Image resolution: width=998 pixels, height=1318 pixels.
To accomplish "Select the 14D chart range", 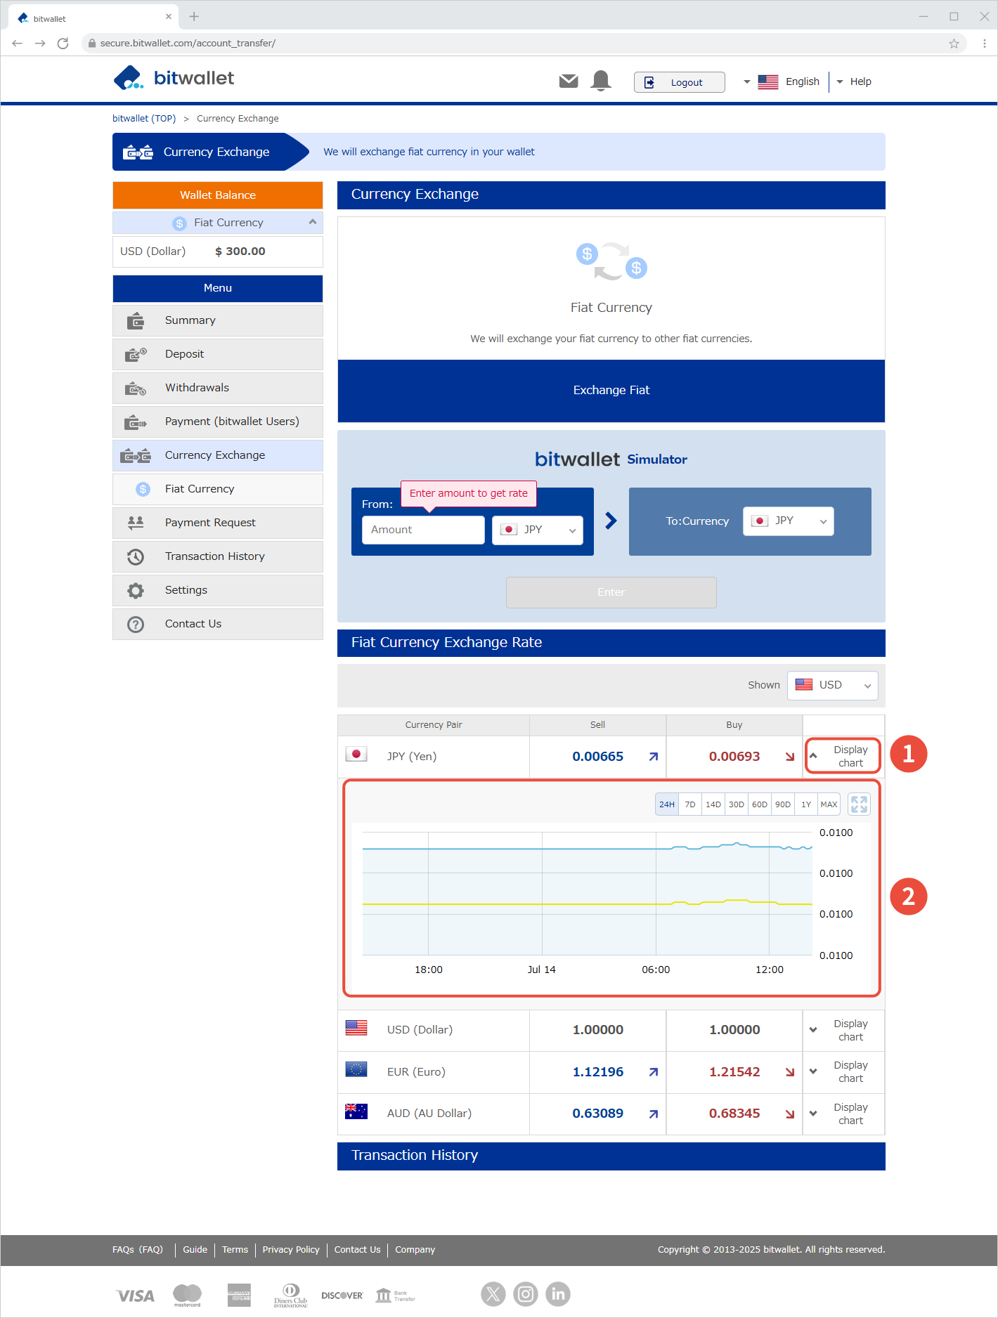I will point(713,804).
